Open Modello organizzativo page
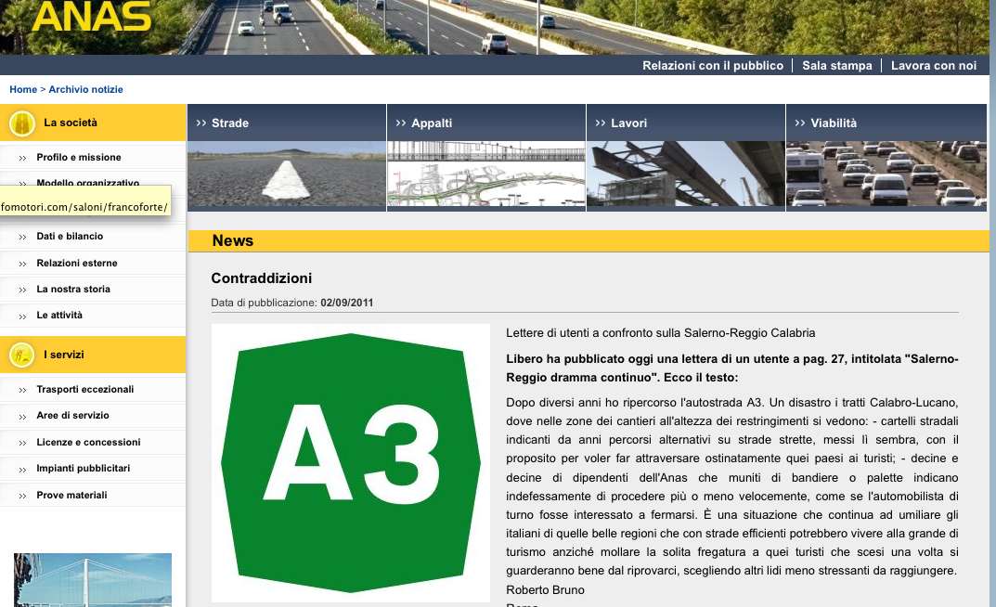996x607 pixels. pos(87,182)
